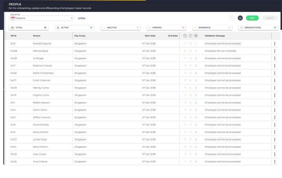Open the kebab menu for Irma Greene
This screenshot has height=178, width=282.
coord(274,161)
